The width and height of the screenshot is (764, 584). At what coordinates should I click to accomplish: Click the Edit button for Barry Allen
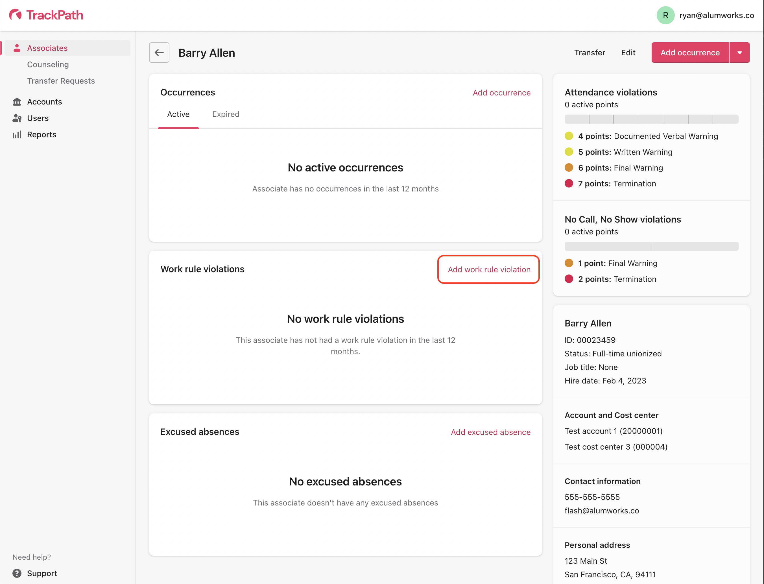coord(628,53)
